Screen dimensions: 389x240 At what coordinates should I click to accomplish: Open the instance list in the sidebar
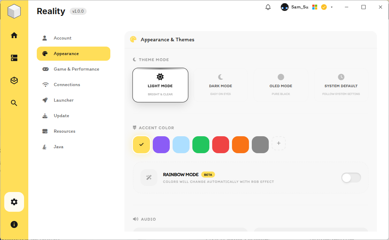point(14,58)
